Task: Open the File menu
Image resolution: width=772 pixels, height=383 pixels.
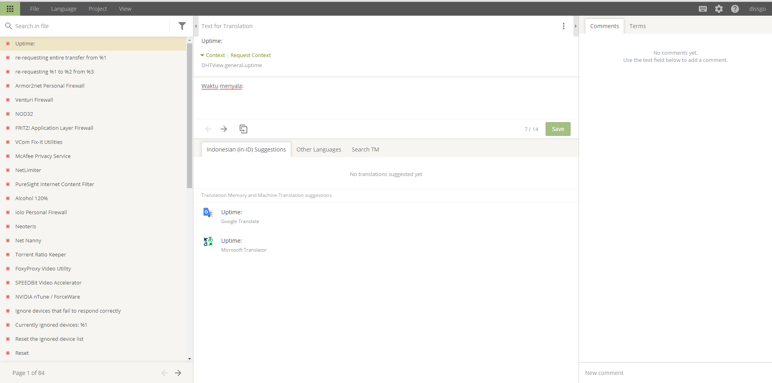Action: tap(35, 9)
